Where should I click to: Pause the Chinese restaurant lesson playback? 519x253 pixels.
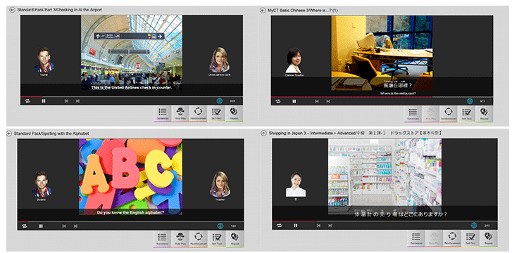click(294, 101)
